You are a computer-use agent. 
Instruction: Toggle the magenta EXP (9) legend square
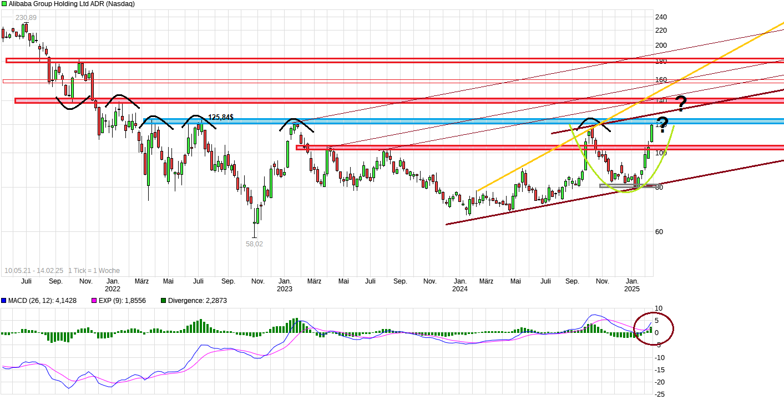pos(93,300)
